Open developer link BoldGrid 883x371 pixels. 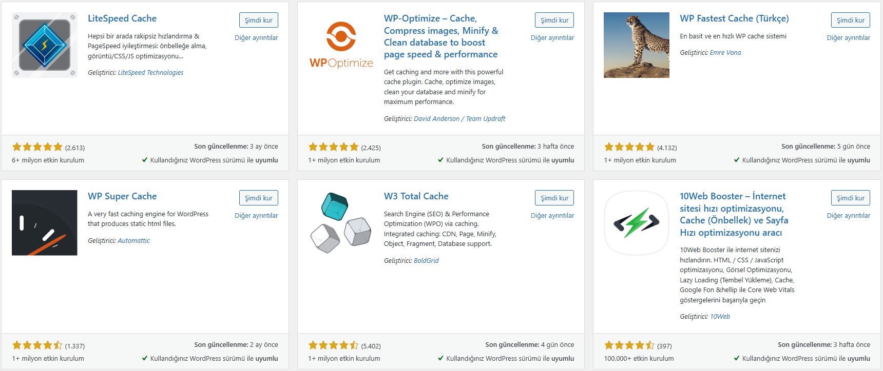pyautogui.click(x=426, y=261)
